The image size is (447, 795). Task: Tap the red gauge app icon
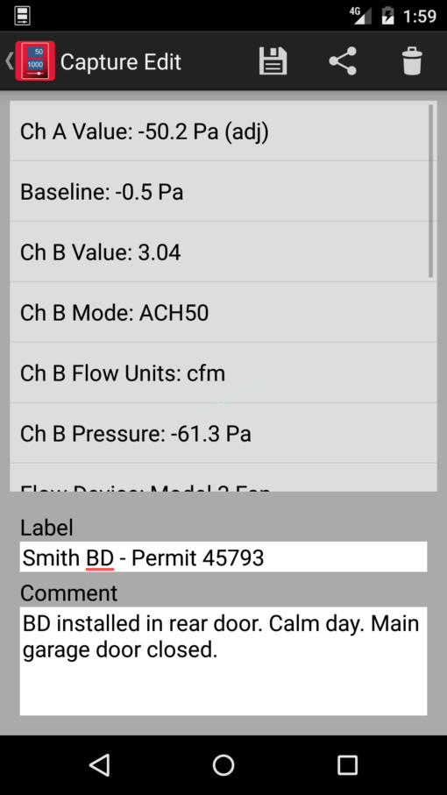[x=35, y=61]
